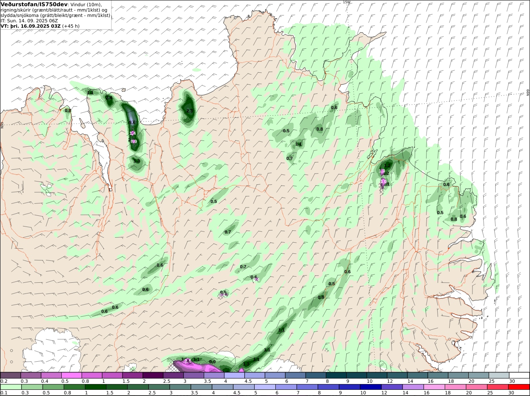Screen dimensions: 530x396
Task: Pick light lavender top swatch between 4 and 4.5
Action: pos(234,375)
